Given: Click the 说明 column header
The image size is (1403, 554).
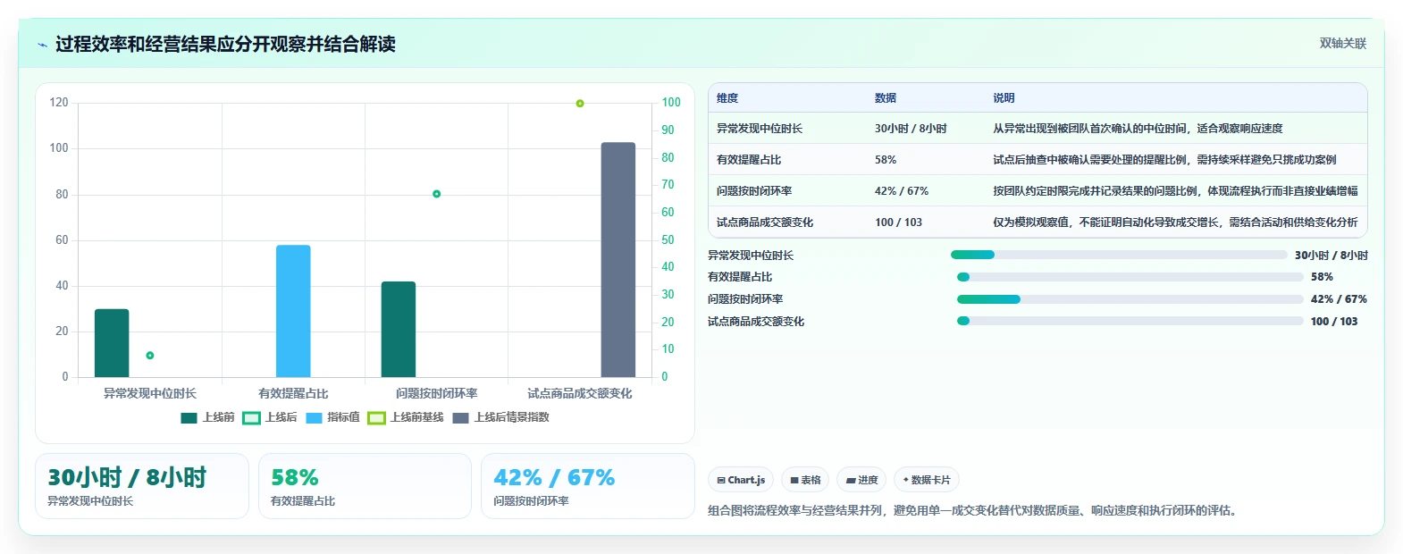Looking at the screenshot, I should pos(1004,98).
